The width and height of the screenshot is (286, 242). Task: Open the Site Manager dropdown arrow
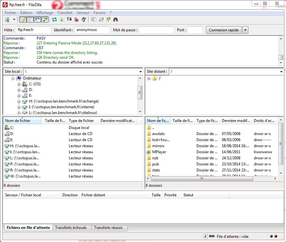click(14, 19)
